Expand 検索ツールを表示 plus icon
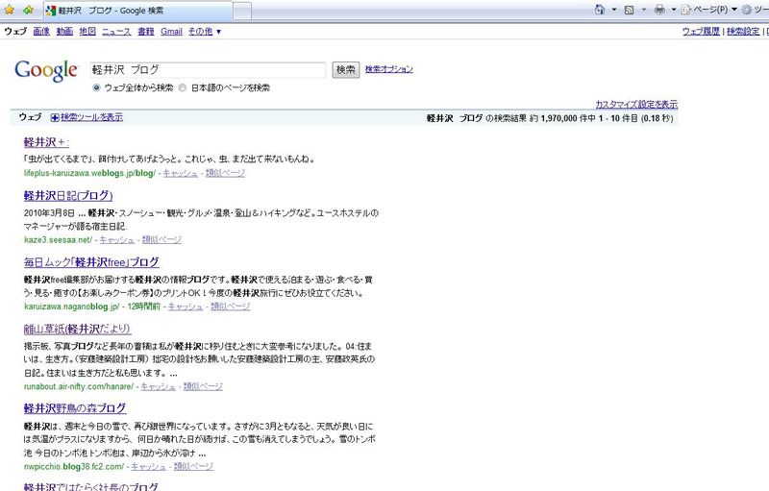This screenshot has width=769, height=491. 55,117
